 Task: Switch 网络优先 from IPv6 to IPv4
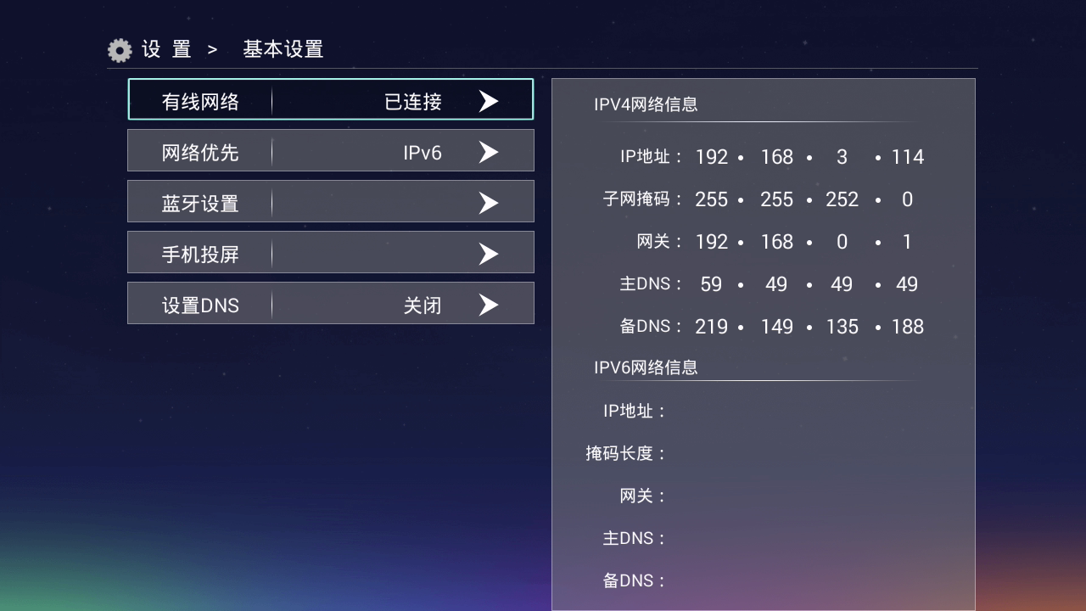(331, 150)
